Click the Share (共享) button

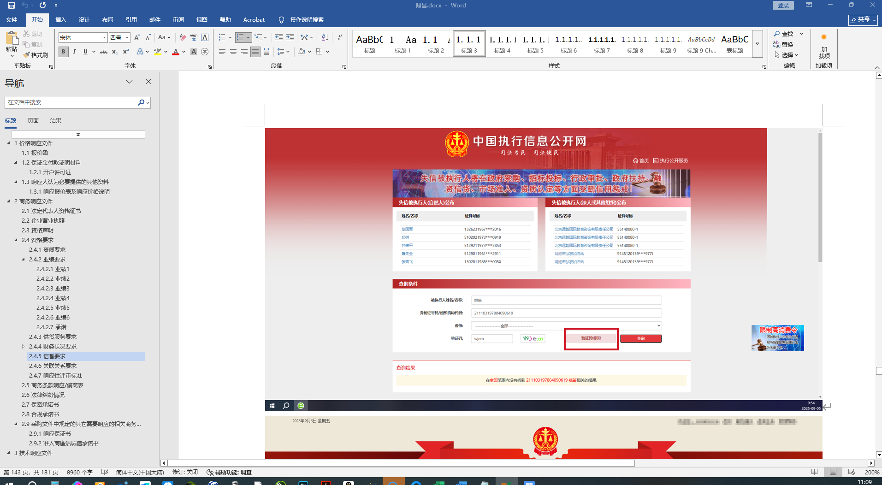click(x=863, y=20)
